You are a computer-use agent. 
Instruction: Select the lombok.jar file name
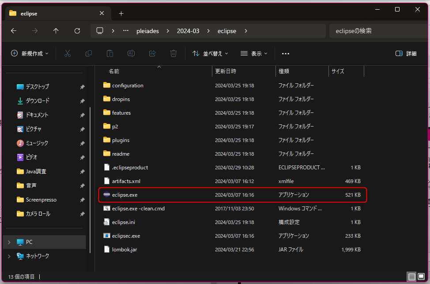click(124, 250)
